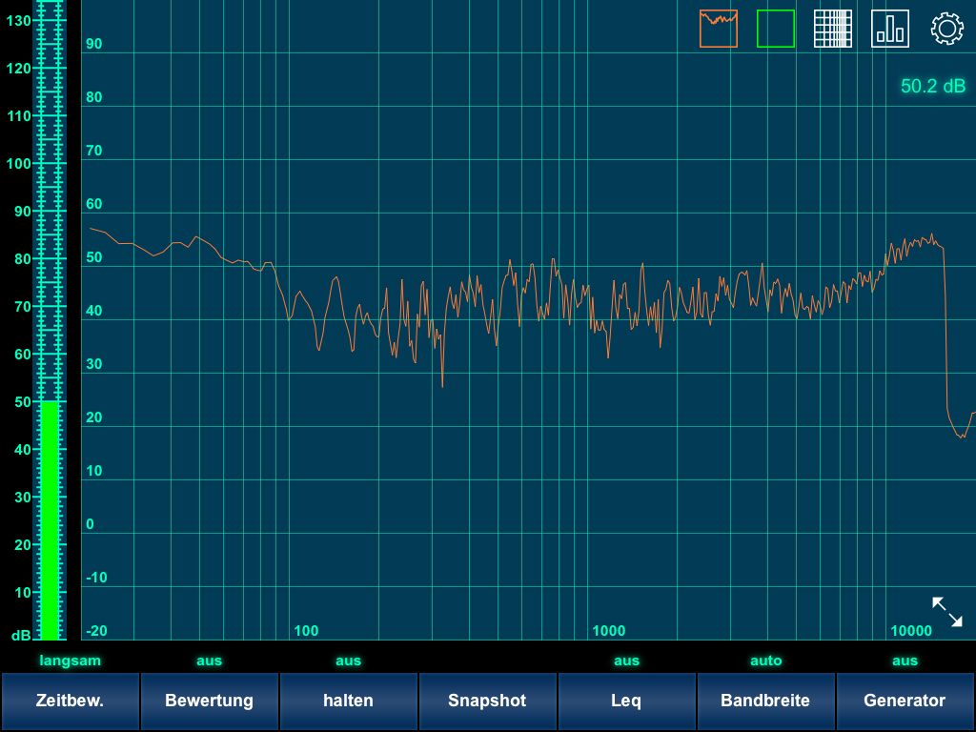Open the settings gear icon
The image size is (976, 732).
tap(947, 29)
